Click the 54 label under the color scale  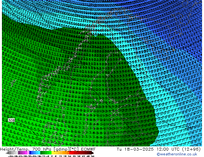pyautogui.click(x=93, y=156)
